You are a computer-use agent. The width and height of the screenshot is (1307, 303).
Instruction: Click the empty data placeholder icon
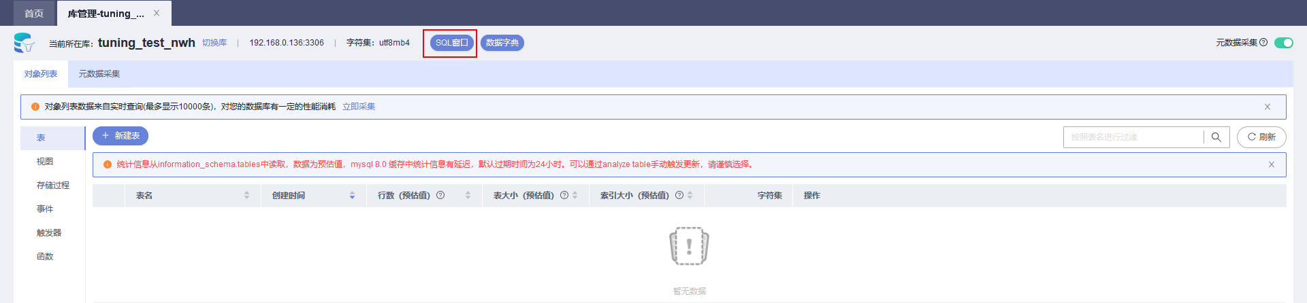(x=689, y=246)
